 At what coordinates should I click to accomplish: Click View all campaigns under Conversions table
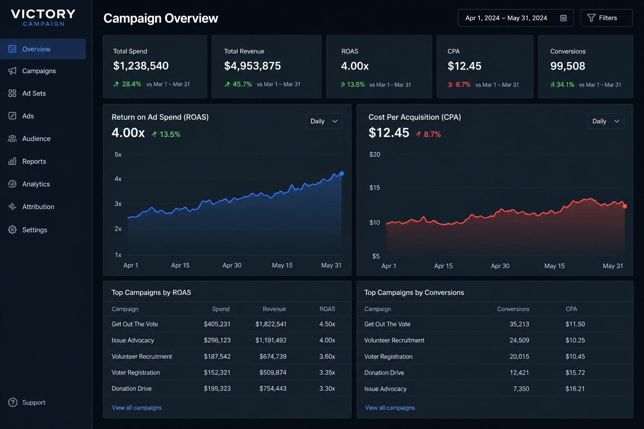(x=390, y=408)
